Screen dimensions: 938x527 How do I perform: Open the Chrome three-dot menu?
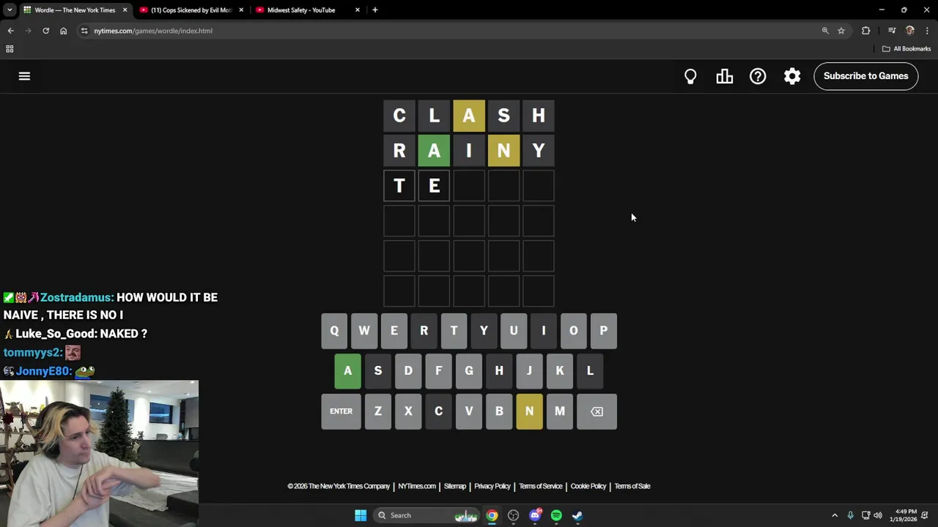pyautogui.click(x=927, y=31)
